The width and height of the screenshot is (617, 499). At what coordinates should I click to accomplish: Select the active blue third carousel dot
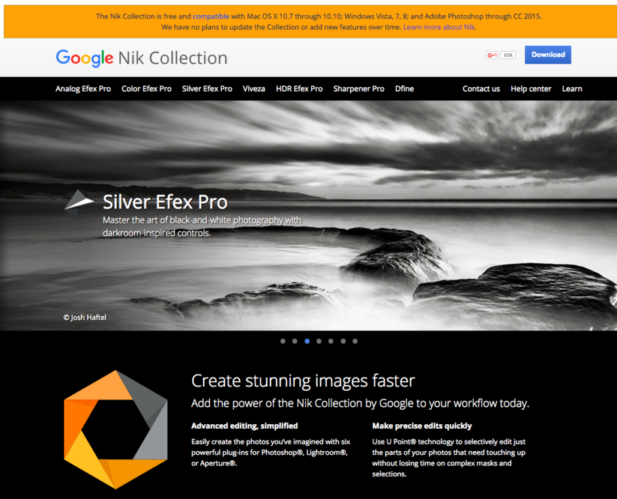coord(307,342)
